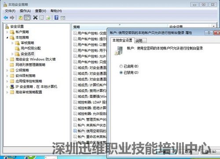The height and width of the screenshot is (159, 220).
Task: Select the 域成员: 需要强(Win policy row
Action: (90, 96)
